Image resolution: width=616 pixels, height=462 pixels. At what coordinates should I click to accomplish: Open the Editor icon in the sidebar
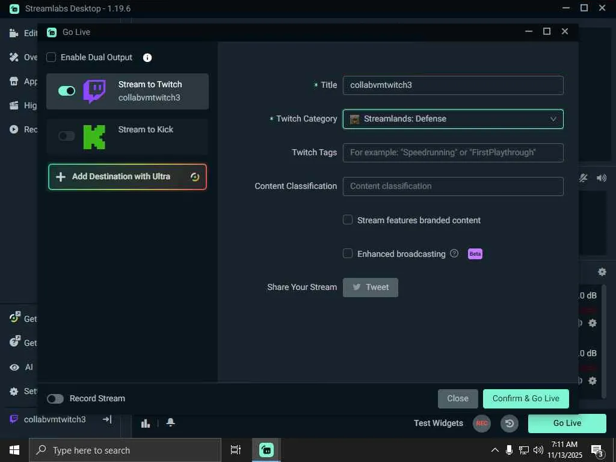(x=14, y=33)
